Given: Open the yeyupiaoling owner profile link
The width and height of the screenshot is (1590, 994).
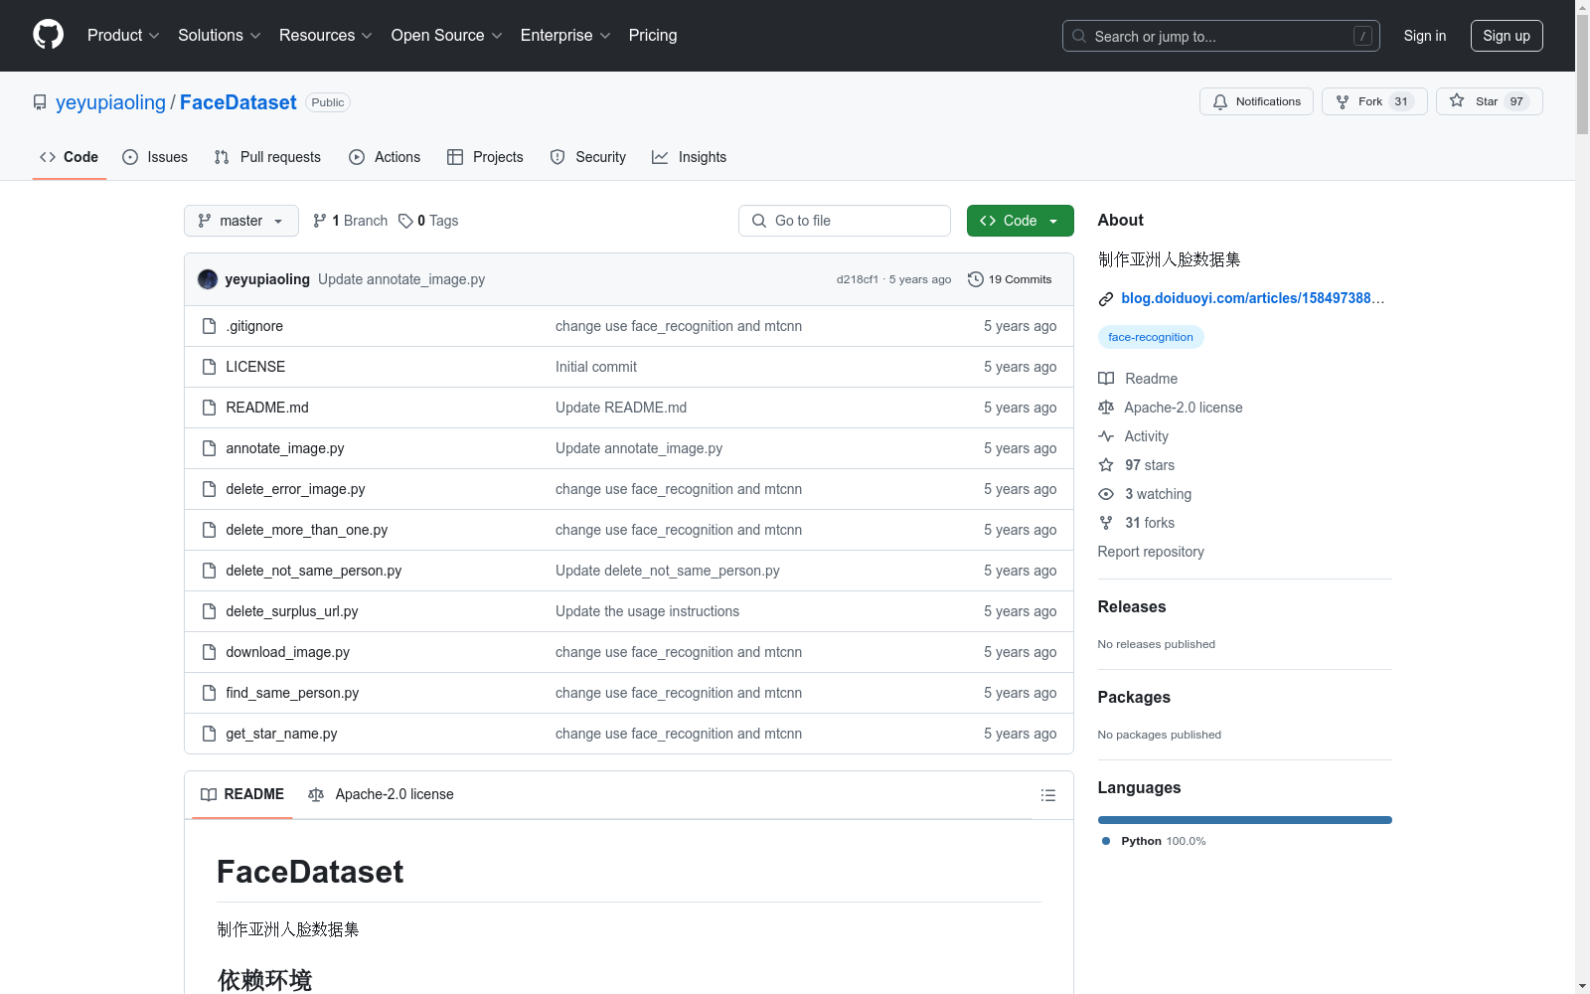Looking at the screenshot, I should [x=110, y=102].
